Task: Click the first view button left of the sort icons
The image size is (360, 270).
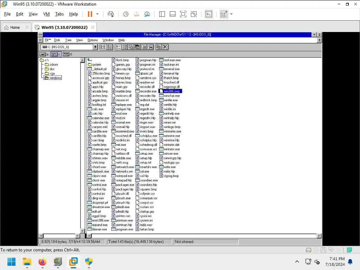Action: [103, 47]
